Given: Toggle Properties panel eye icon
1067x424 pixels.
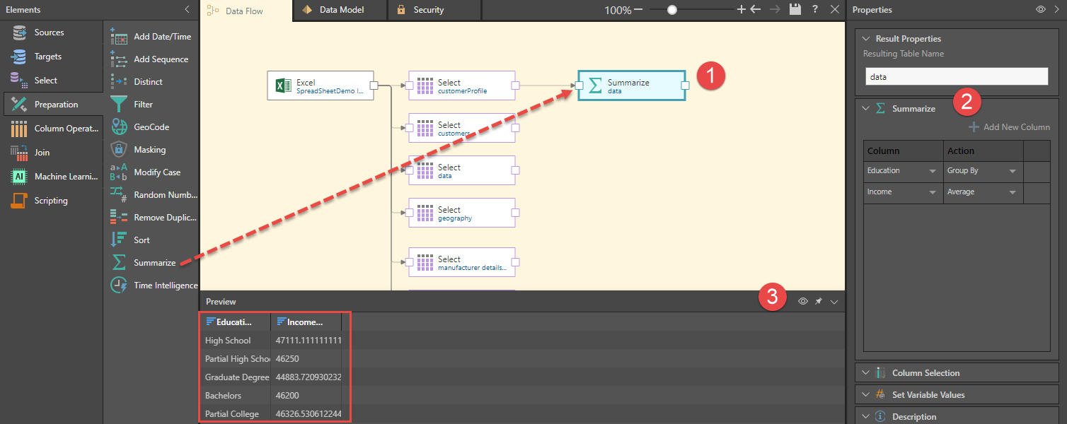Looking at the screenshot, I should pos(1041,10).
